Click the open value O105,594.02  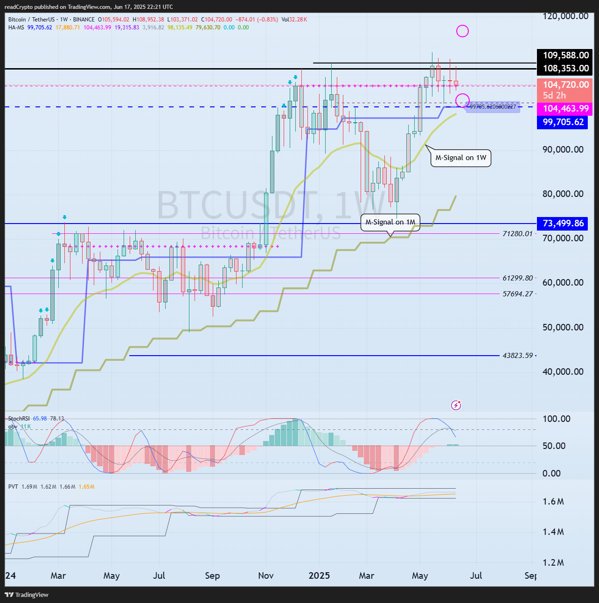pyautogui.click(x=113, y=20)
